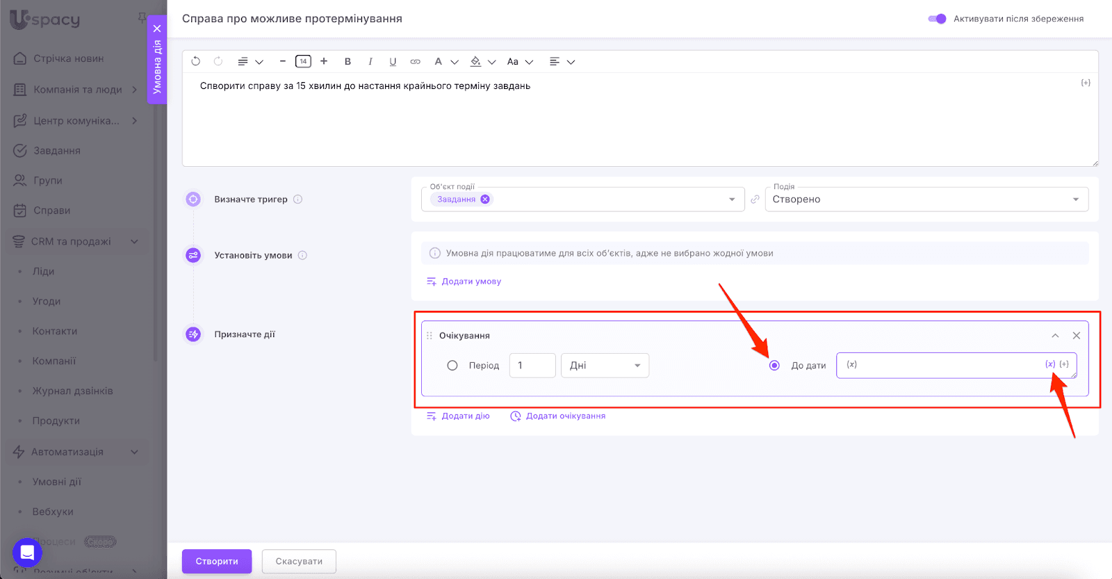1112x579 pixels.
Task: Select the До дати radio button
Action: pyautogui.click(x=774, y=366)
